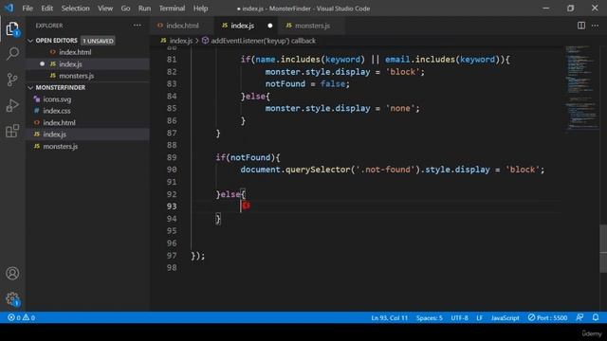
Task: Click line number 93 in gutter
Action: click(x=172, y=206)
